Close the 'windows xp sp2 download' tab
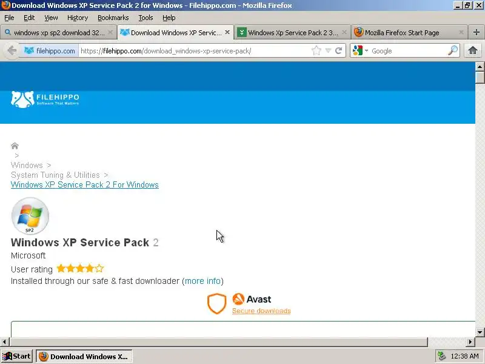Image resolution: width=485 pixels, height=364 pixels. click(110, 32)
